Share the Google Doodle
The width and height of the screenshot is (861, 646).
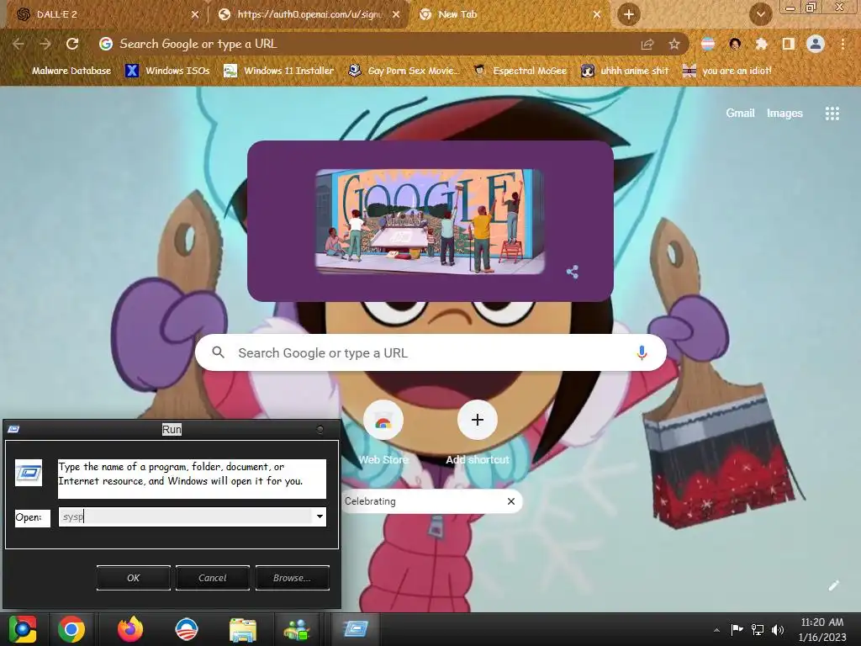click(572, 272)
